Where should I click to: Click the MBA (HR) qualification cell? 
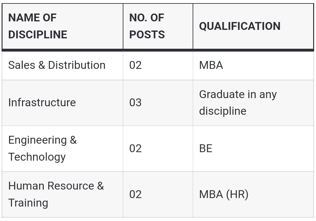click(223, 194)
